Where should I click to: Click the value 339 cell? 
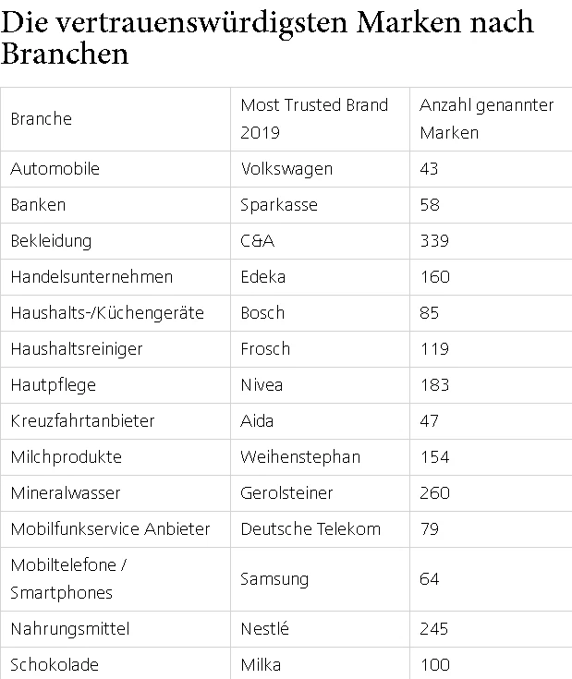(434, 241)
